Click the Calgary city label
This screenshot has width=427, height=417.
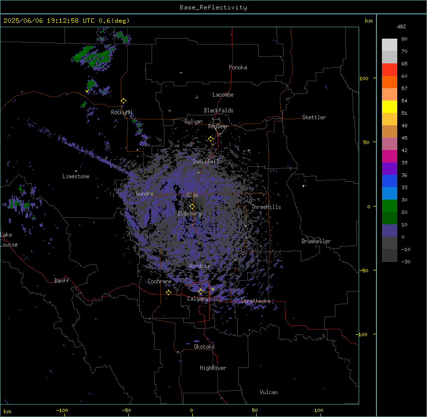pyautogui.click(x=198, y=299)
